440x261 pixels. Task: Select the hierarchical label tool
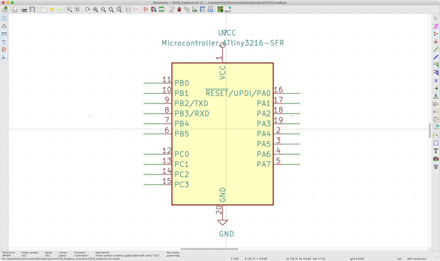pyautogui.click(x=436, y=112)
